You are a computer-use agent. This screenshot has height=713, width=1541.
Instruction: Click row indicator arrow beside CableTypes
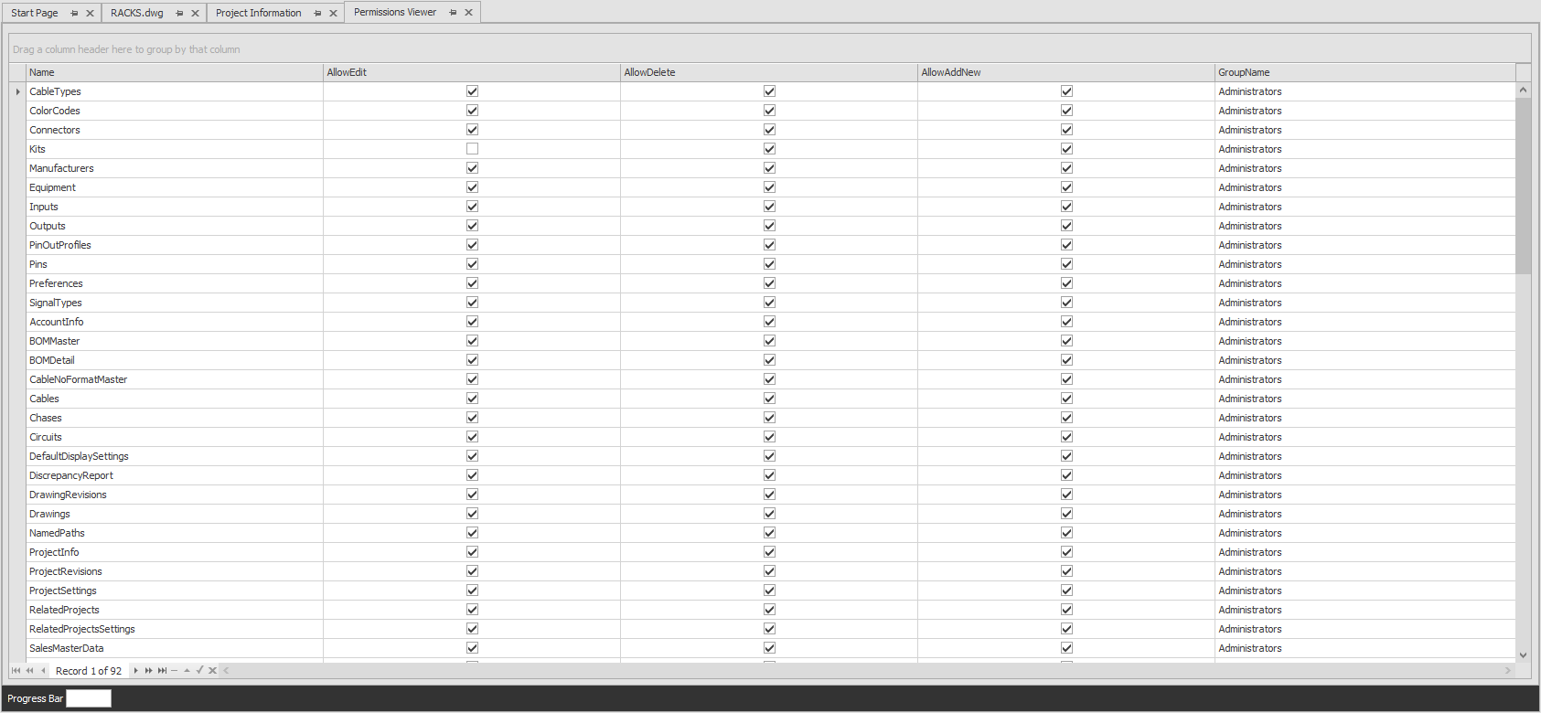click(x=17, y=91)
